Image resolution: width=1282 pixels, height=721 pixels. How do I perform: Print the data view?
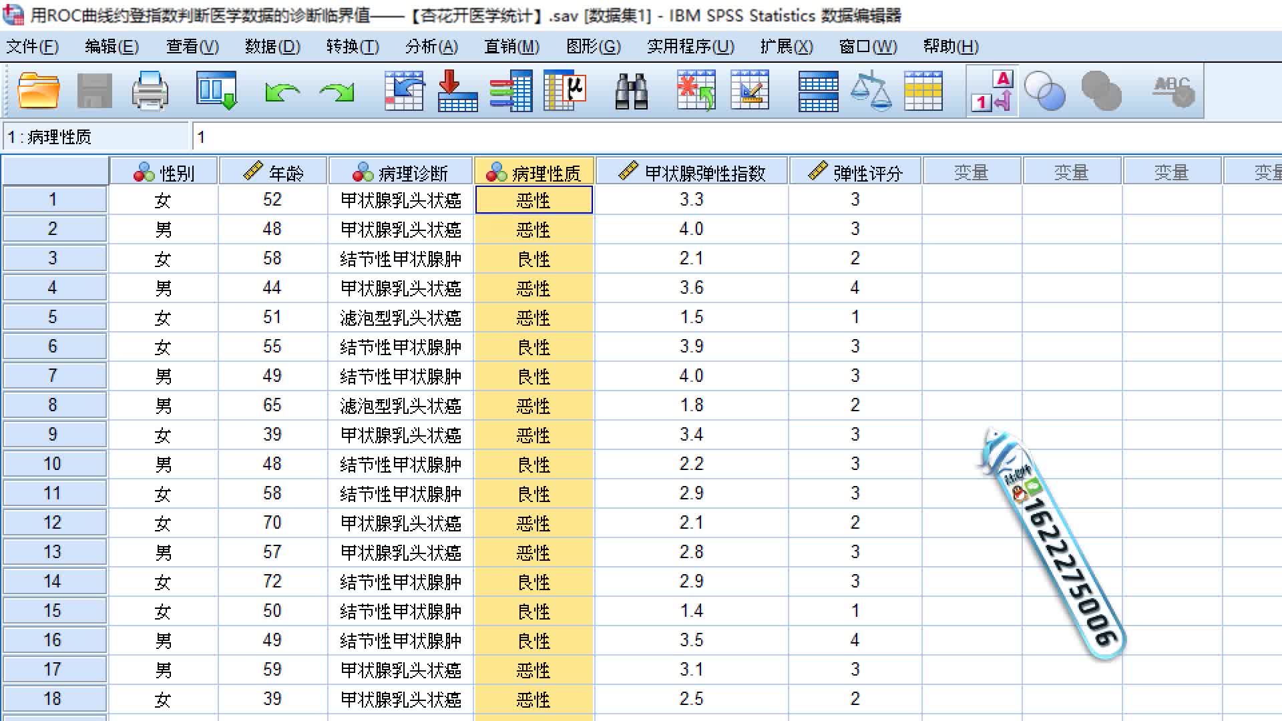(150, 91)
